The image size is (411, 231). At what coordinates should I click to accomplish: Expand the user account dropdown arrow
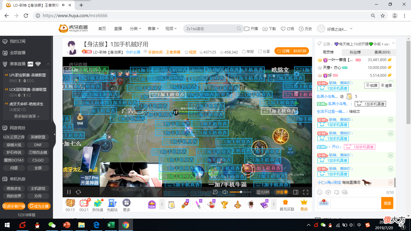click(x=351, y=29)
